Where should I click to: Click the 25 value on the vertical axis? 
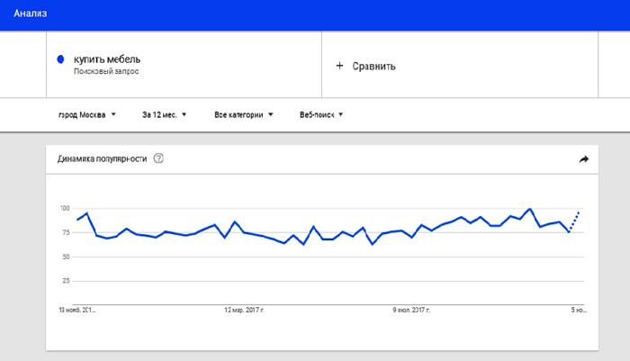click(x=66, y=281)
